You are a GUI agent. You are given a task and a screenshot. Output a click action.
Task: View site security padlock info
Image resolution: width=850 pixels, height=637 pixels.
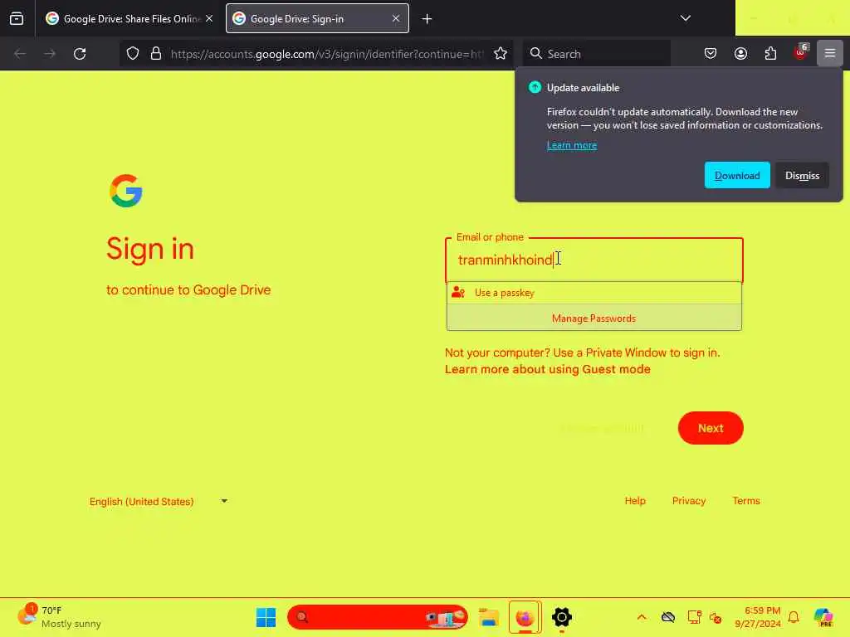(156, 54)
